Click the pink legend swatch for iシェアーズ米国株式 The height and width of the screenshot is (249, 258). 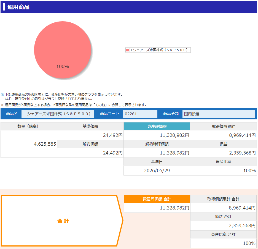tap(128, 50)
